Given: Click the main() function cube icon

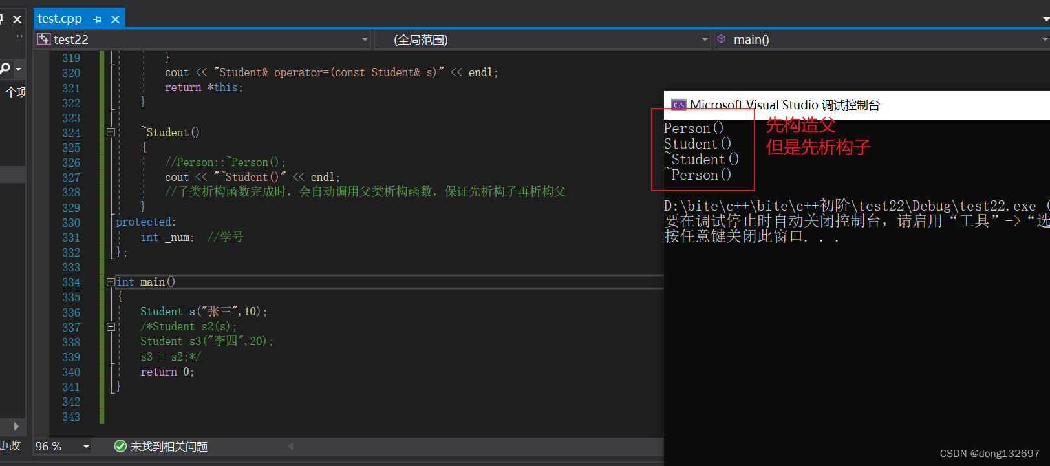Looking at the screenshot, I should tap(721, 39).
